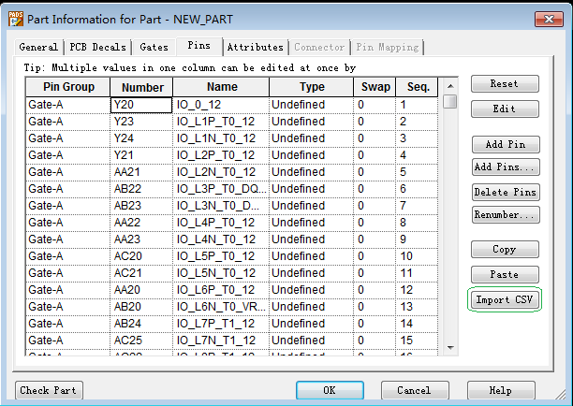The height and width of the screenshot is (406, 573).
Task: Open the Attributes tab
Action: [x=255, y=47]
